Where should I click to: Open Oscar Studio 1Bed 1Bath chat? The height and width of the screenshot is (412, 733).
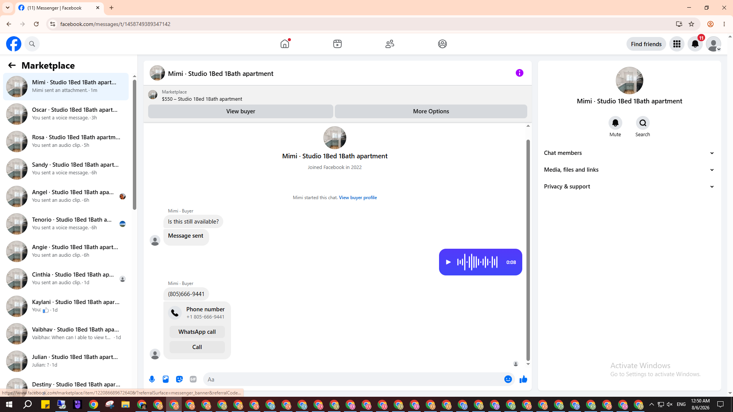[66, 114]
